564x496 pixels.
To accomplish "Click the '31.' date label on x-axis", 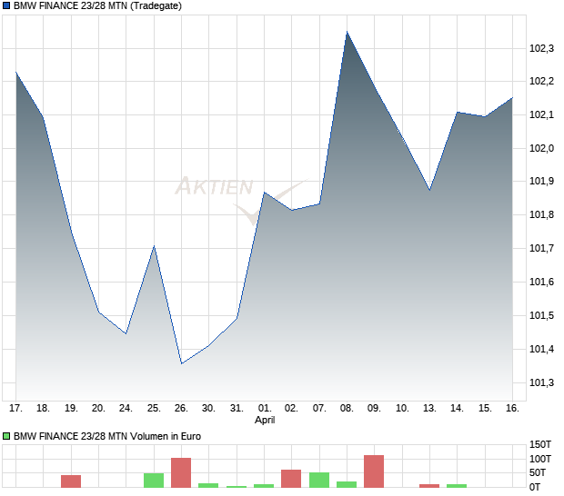I will point(237,408).
